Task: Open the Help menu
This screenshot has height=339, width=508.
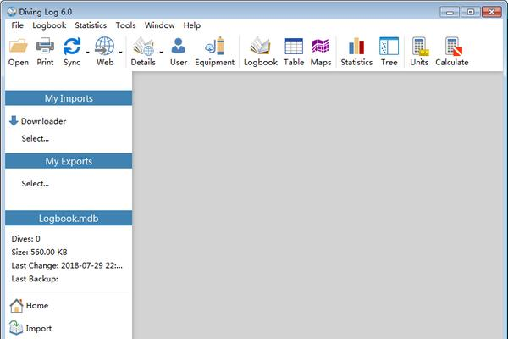Action: coord(192,25)
